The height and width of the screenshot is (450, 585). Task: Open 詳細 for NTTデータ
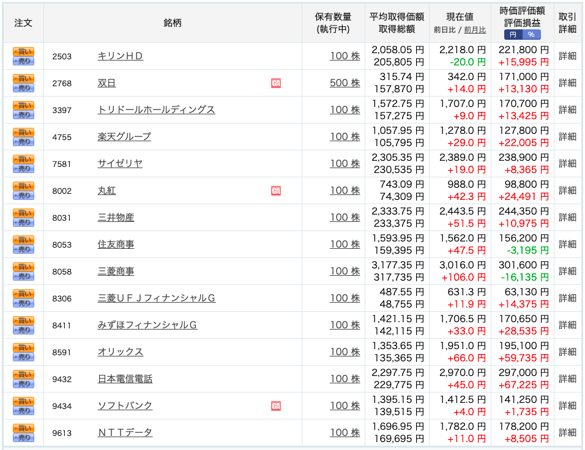pyautogui.click(x=567, y=432)
